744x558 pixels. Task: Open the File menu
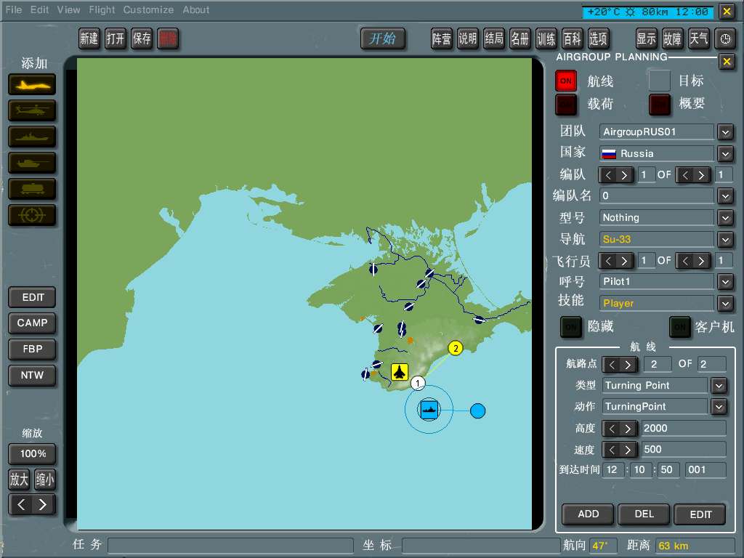click(x=14, y=10)
